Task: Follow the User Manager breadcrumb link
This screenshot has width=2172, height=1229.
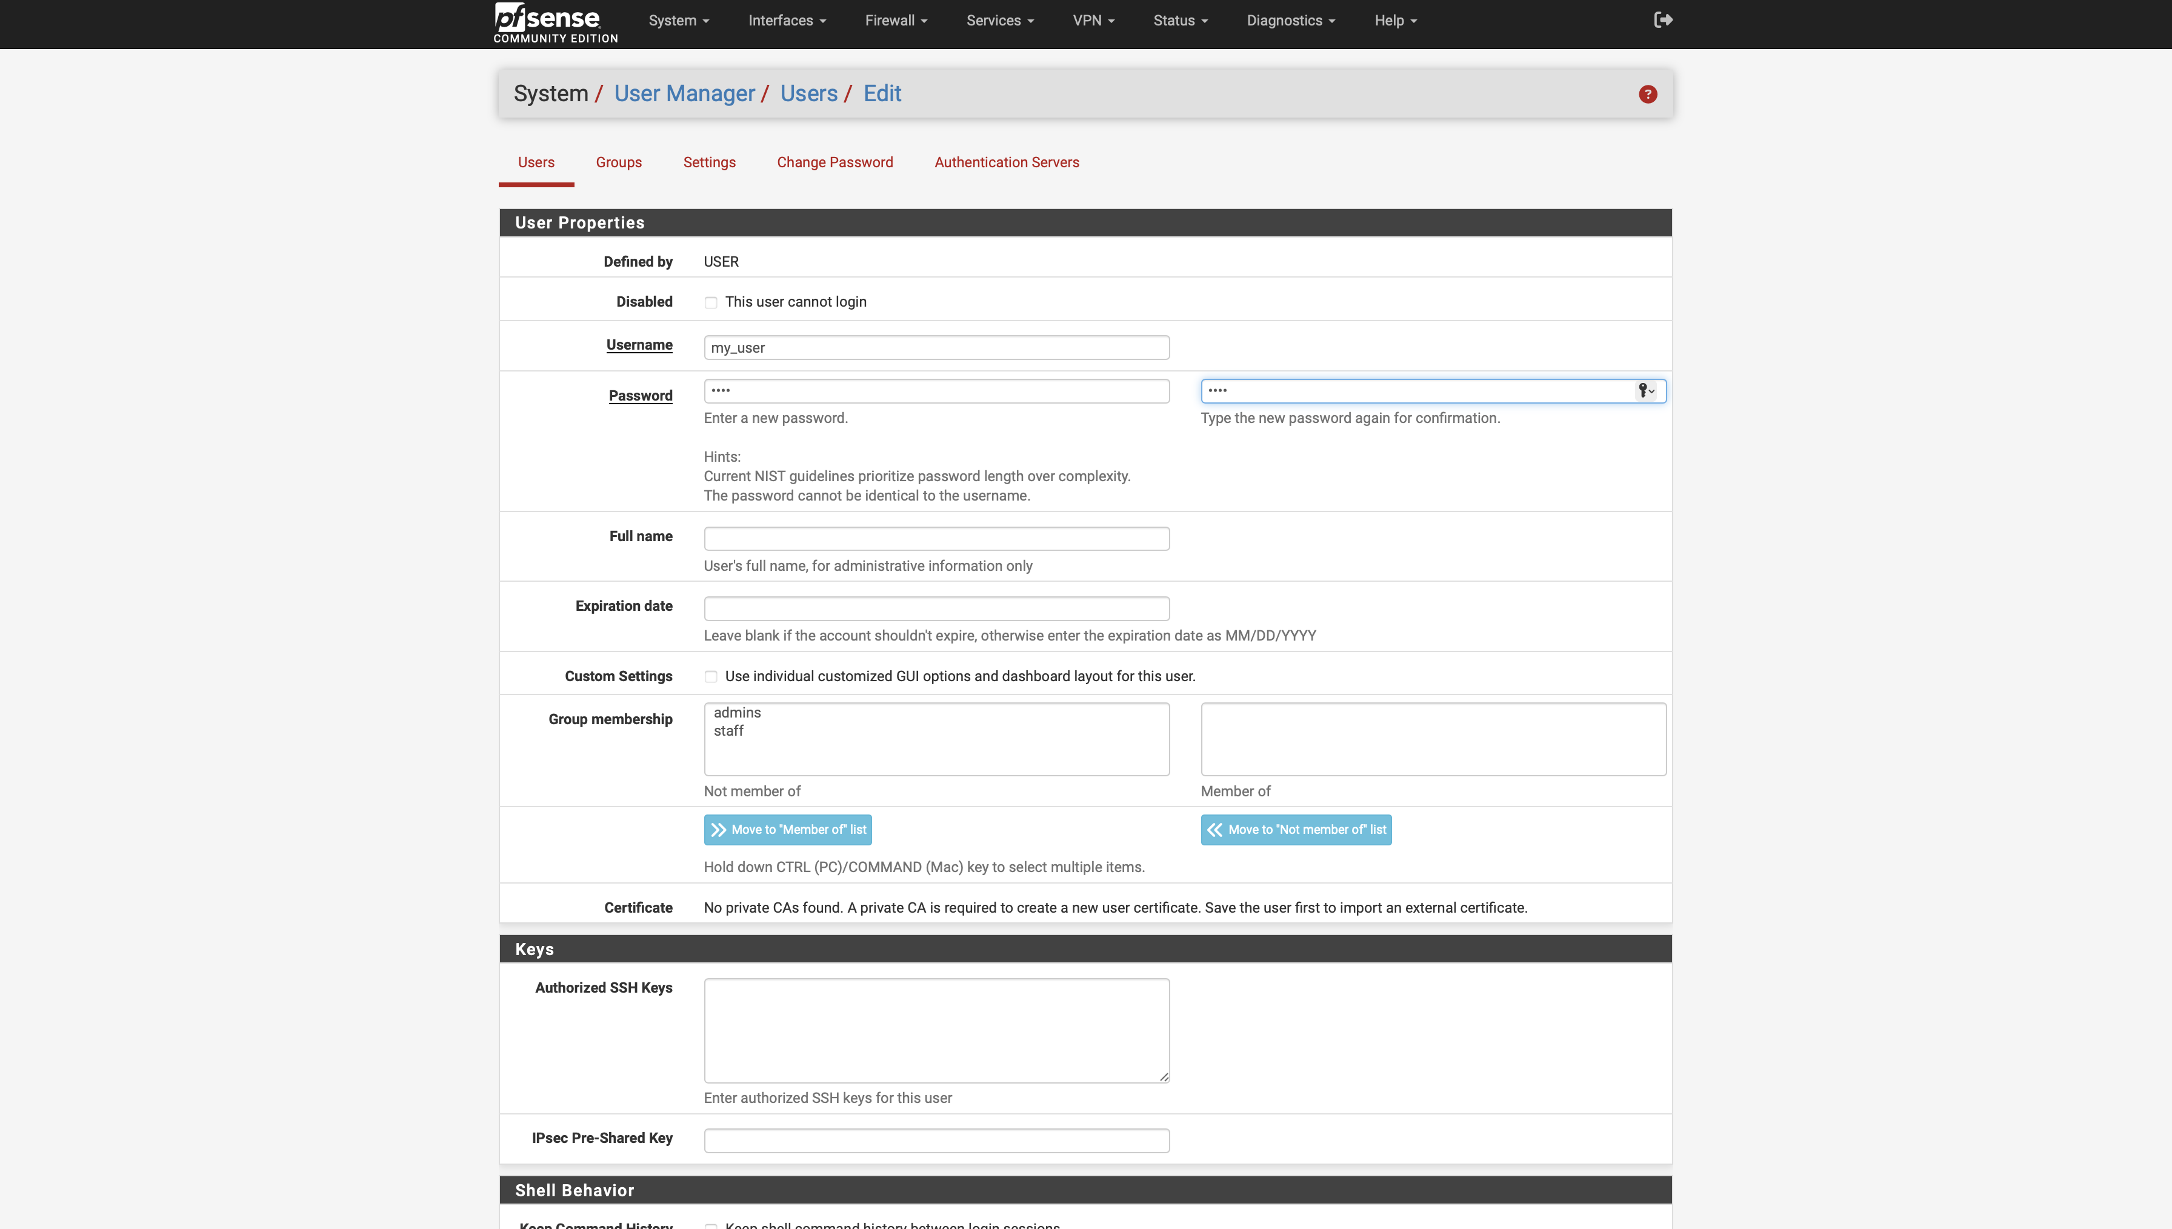Action: pyautogui.click(x=684, y=93)
